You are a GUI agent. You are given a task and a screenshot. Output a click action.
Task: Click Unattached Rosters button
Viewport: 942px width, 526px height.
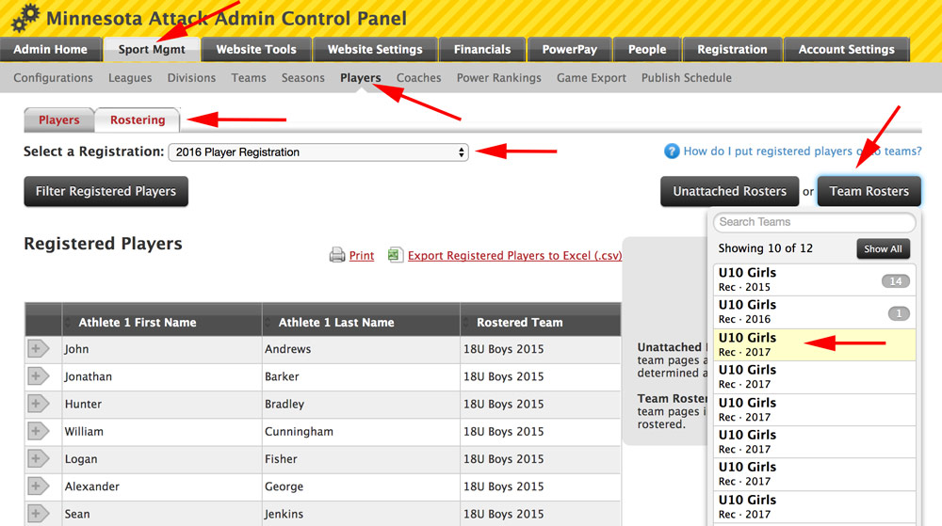pos(730,191)
